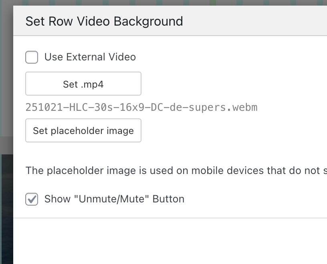The height and width of the screenshot is (264, 327).
Task: Click the blank space right of Set .mp4
Action: (x=232, y=84)
